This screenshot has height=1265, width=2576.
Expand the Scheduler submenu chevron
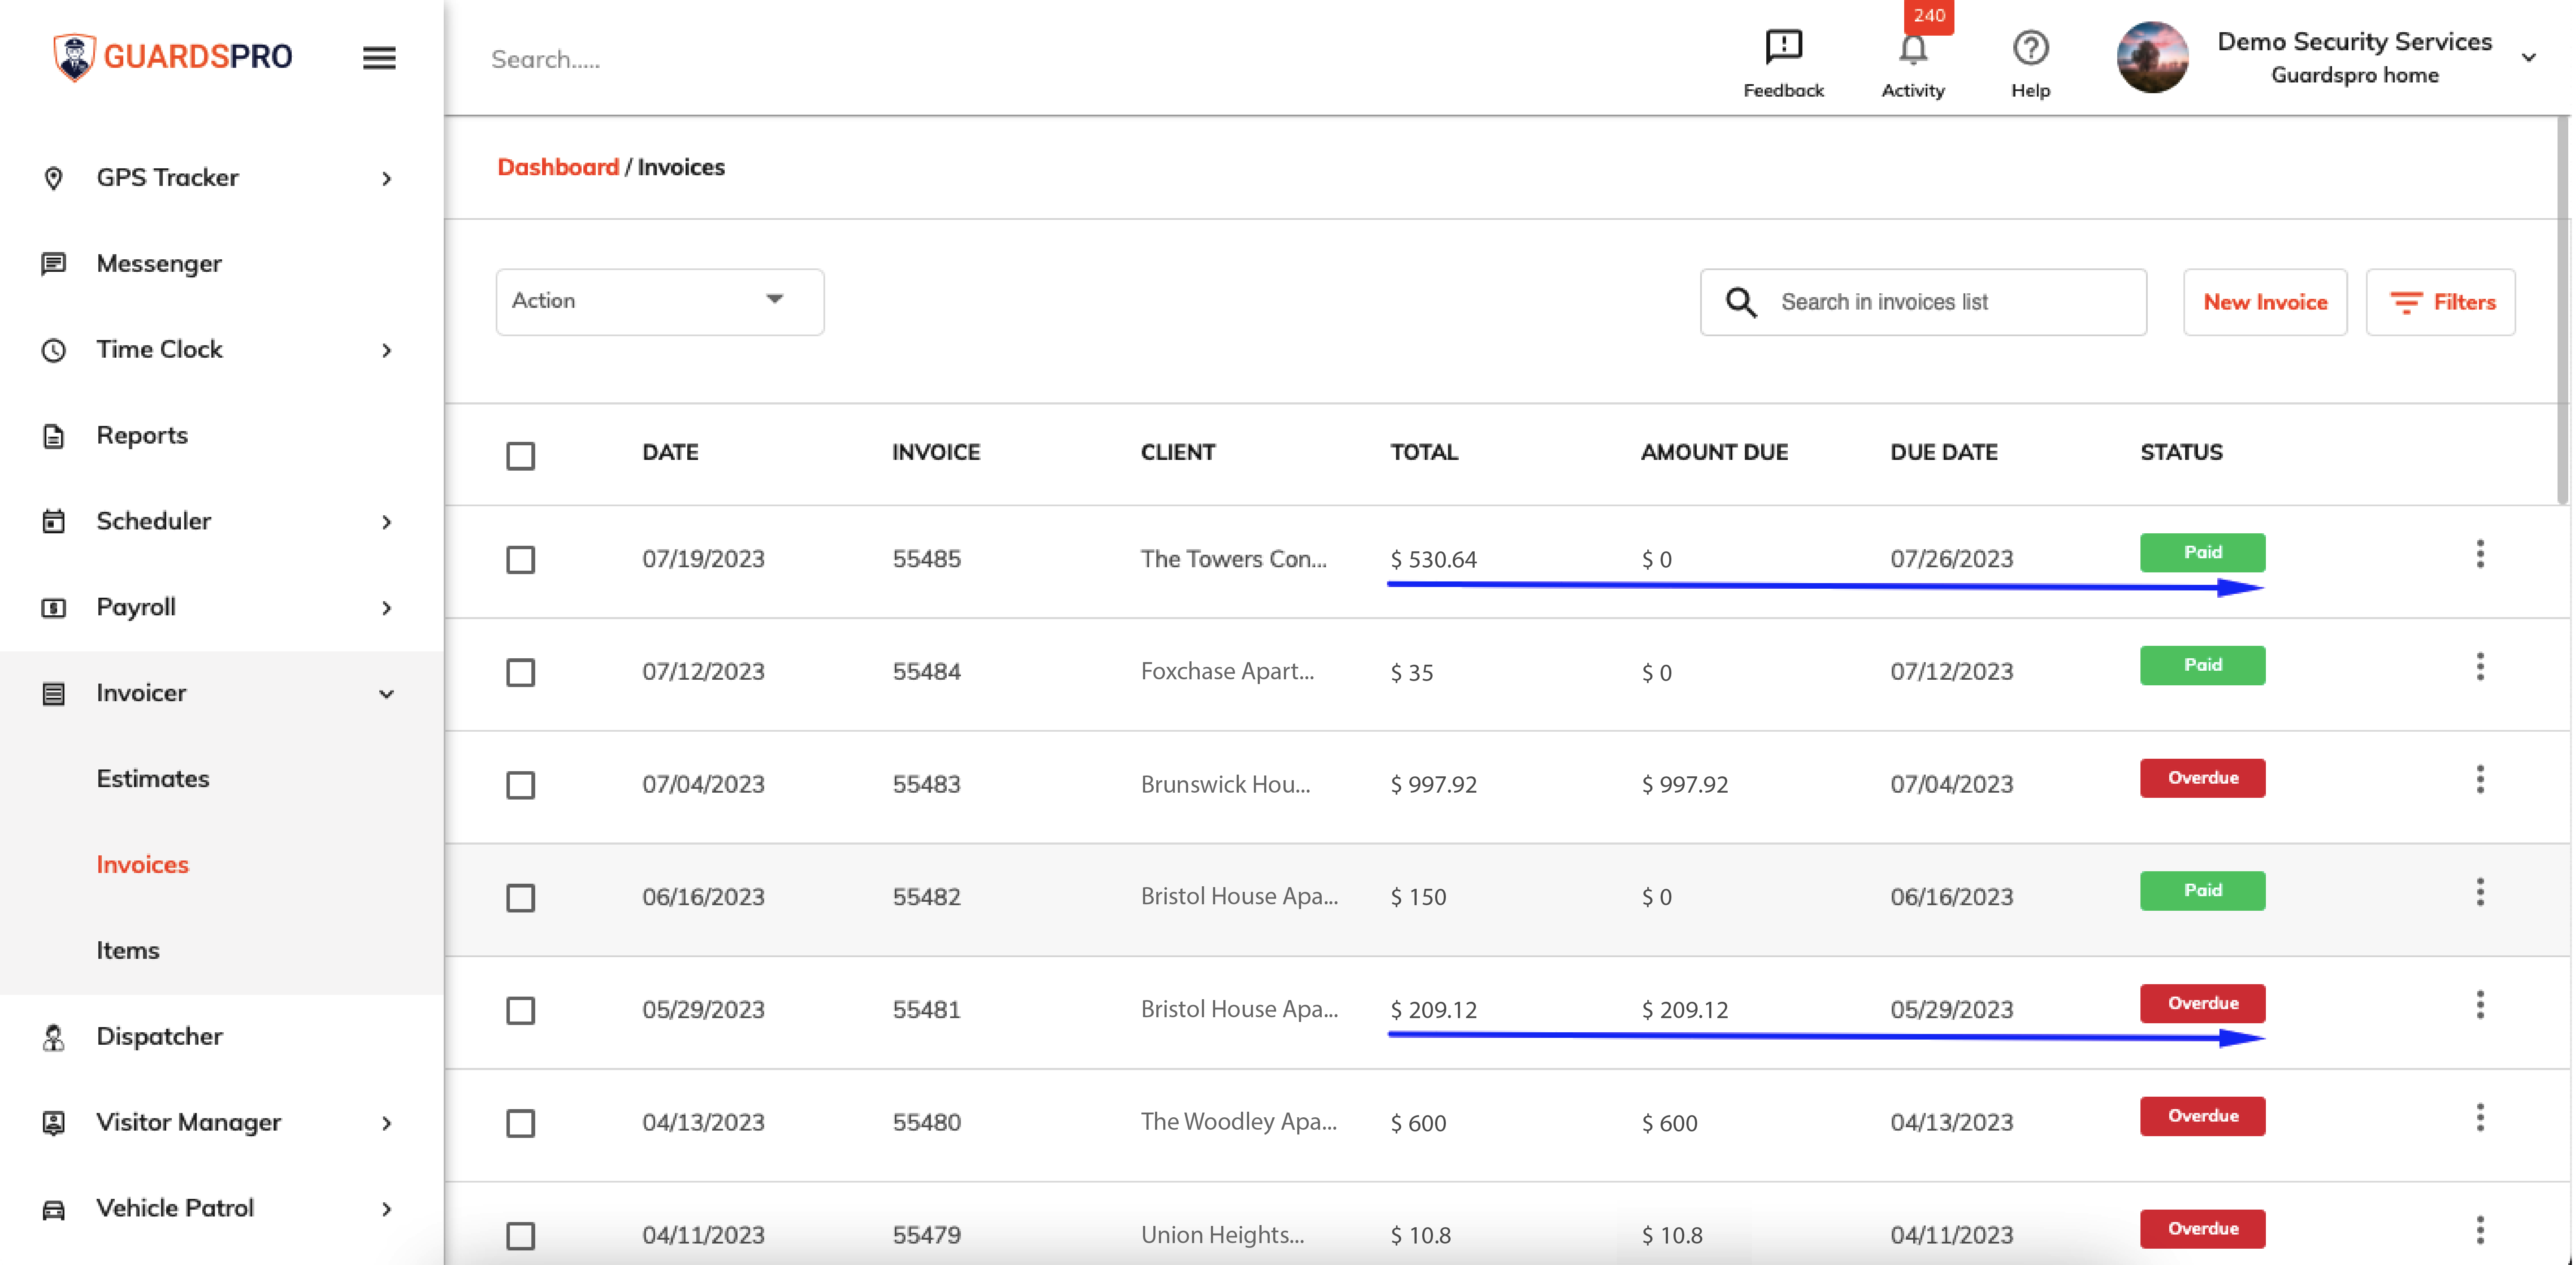[x=386, y=523]
